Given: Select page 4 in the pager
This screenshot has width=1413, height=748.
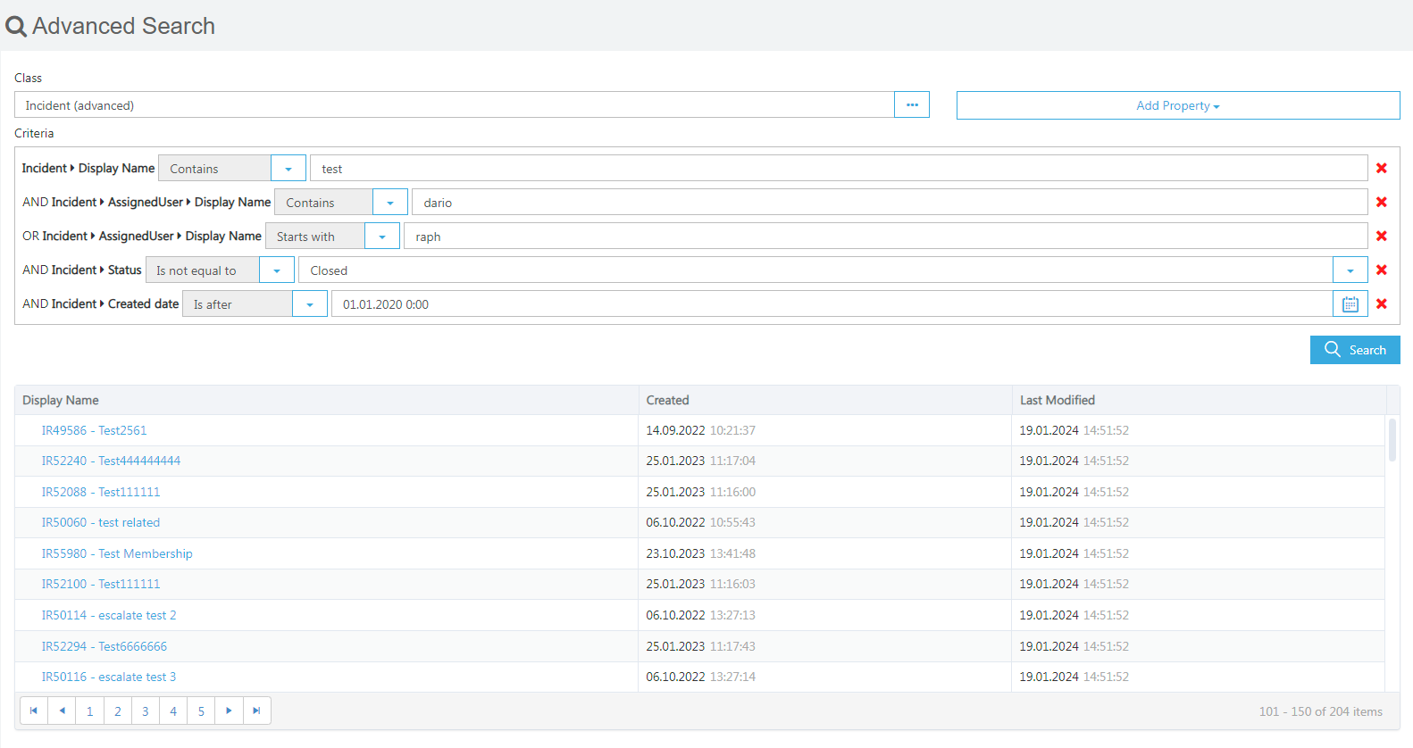Looking at the screenshot, I should tap(173, 711).
